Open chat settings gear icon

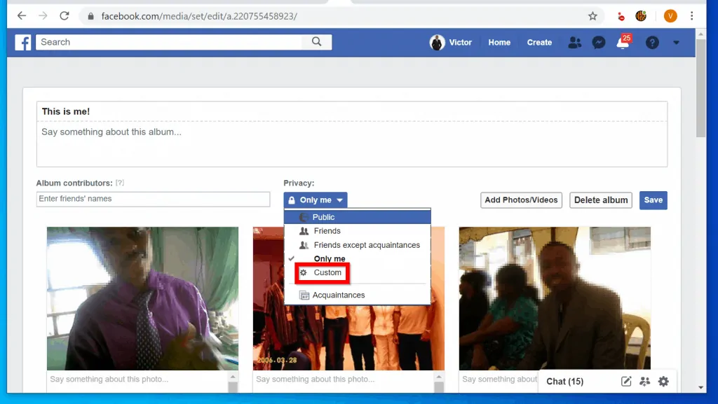pyautogui.click(x=663, y=382)
